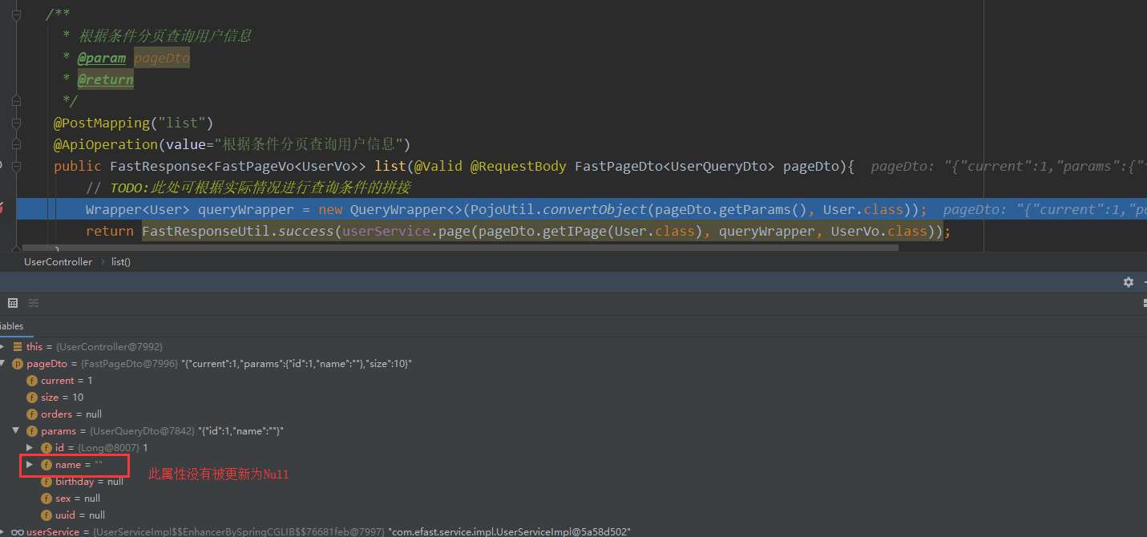Click FastResponseUtil.success in return statement
This screenshot has height=537, width=1147.
(238, 231)
